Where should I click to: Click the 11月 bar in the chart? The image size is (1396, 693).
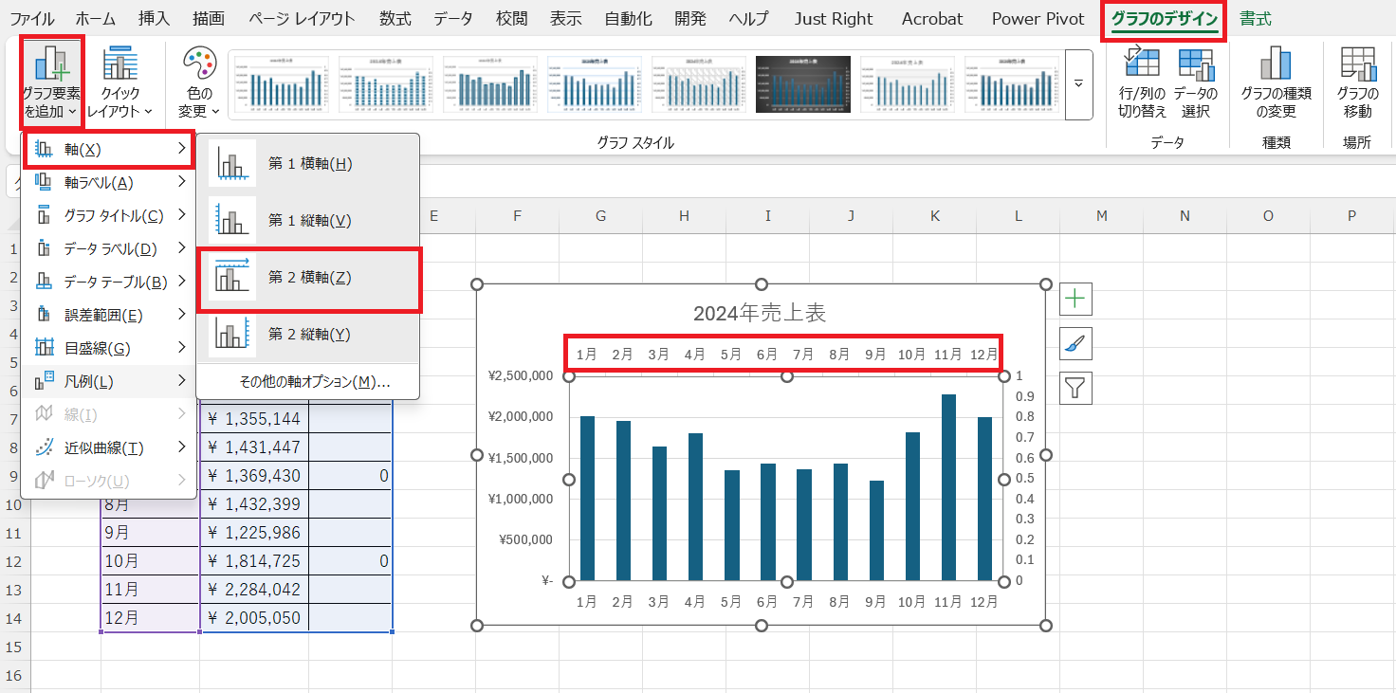948,487
